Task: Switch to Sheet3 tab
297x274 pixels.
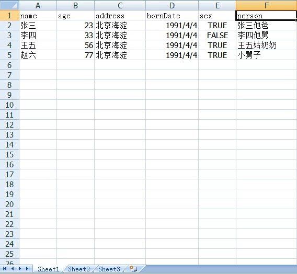Action: [x=109, y=269]
